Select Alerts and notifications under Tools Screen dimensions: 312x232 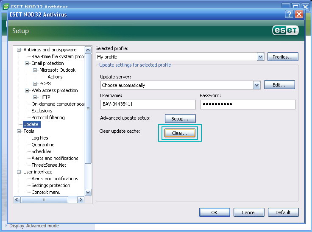pyautogui.click(x=55, y=158)
